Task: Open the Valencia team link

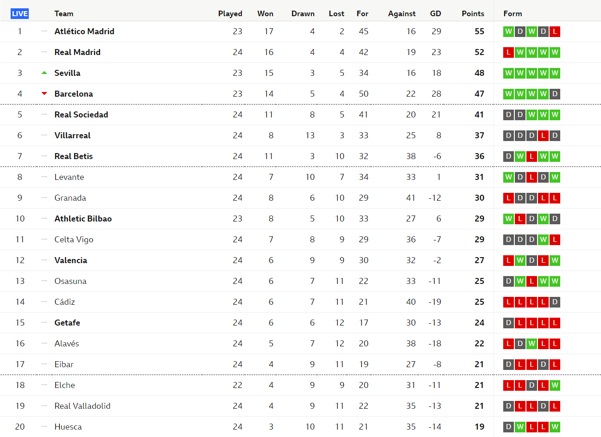Action: tap(70, 260)
